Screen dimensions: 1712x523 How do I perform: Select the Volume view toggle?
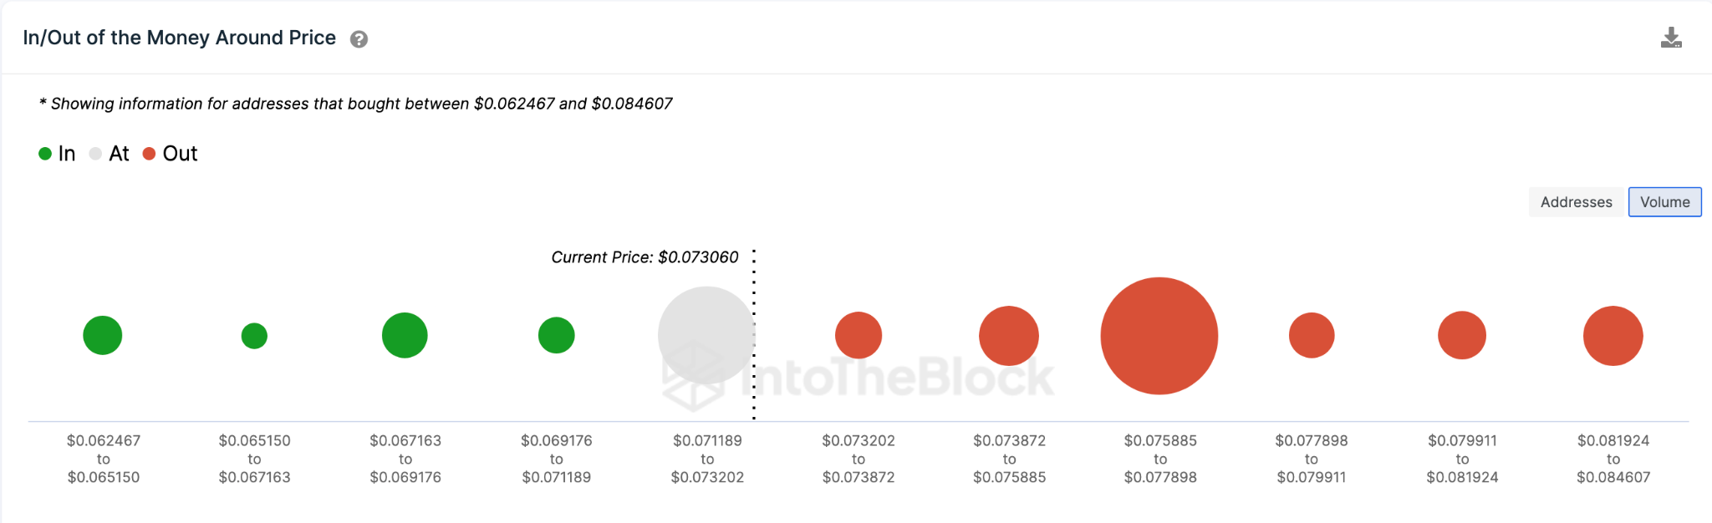pos(1664,202)
